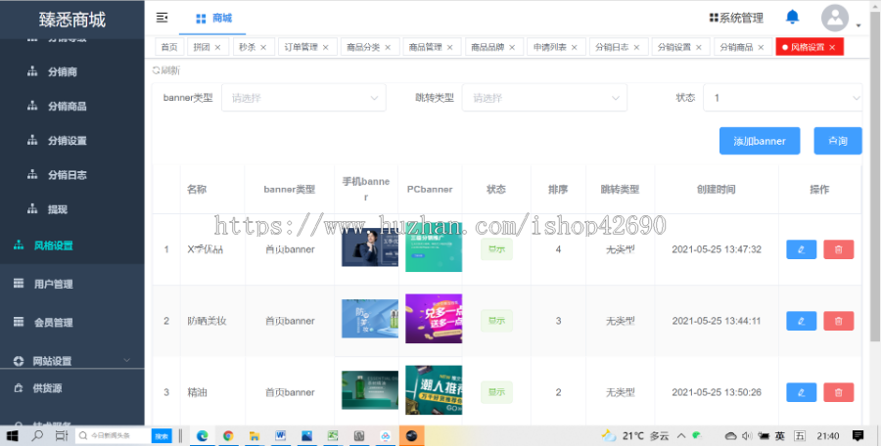Image resolution: width=881 pixels, height=446 pixels.
Task: Click the 排序 column header
Action: click(558, 190)
